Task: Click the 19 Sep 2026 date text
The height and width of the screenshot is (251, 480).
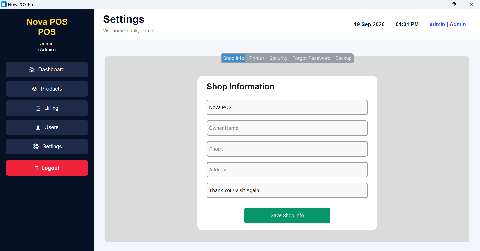Action: (369, 24)
